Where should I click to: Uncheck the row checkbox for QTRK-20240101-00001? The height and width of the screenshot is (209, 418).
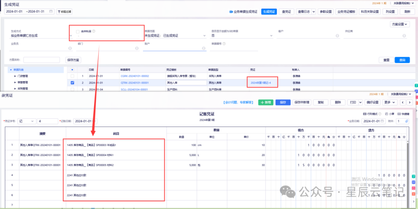point(72,83)
